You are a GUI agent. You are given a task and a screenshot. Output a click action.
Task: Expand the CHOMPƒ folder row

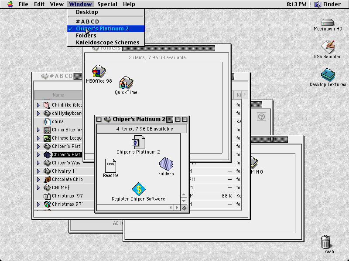point(38,187)
